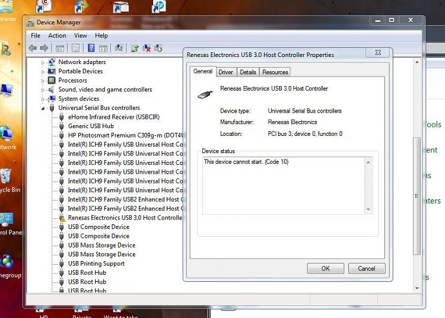Click the USB connector icon in Properties dialog
Image resolution: width=445 pixels, height=318 pixels.
click(205, 94)
